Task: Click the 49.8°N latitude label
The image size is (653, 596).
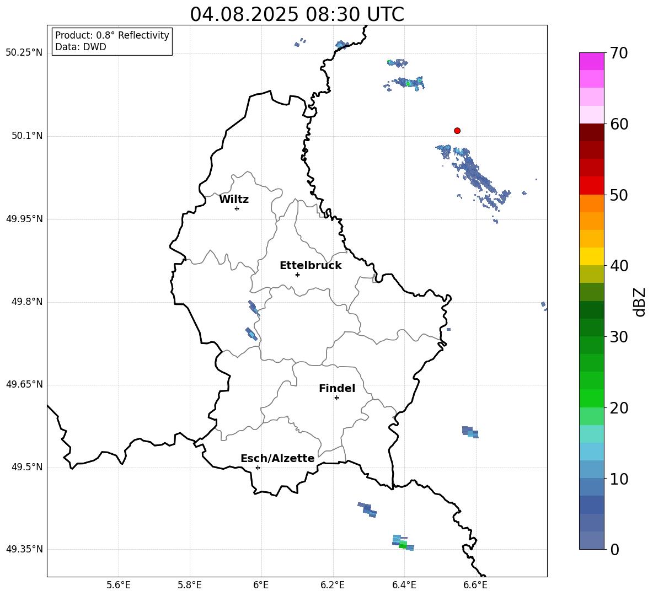Action: pos(27,302)
